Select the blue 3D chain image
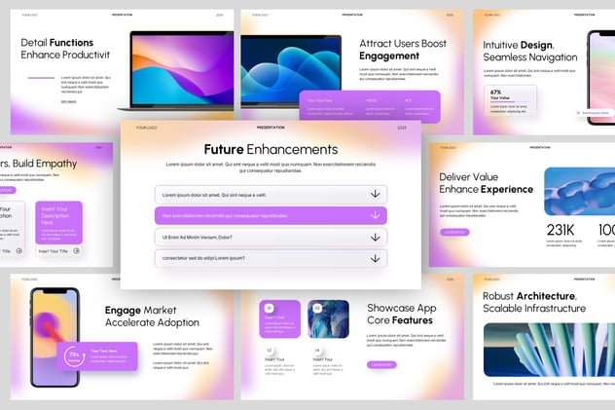The height and width of the screenshot is (410, 615). click(579, 191)
